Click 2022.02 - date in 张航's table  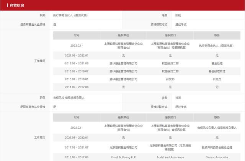pyautogui.click(x=77, y=46)
